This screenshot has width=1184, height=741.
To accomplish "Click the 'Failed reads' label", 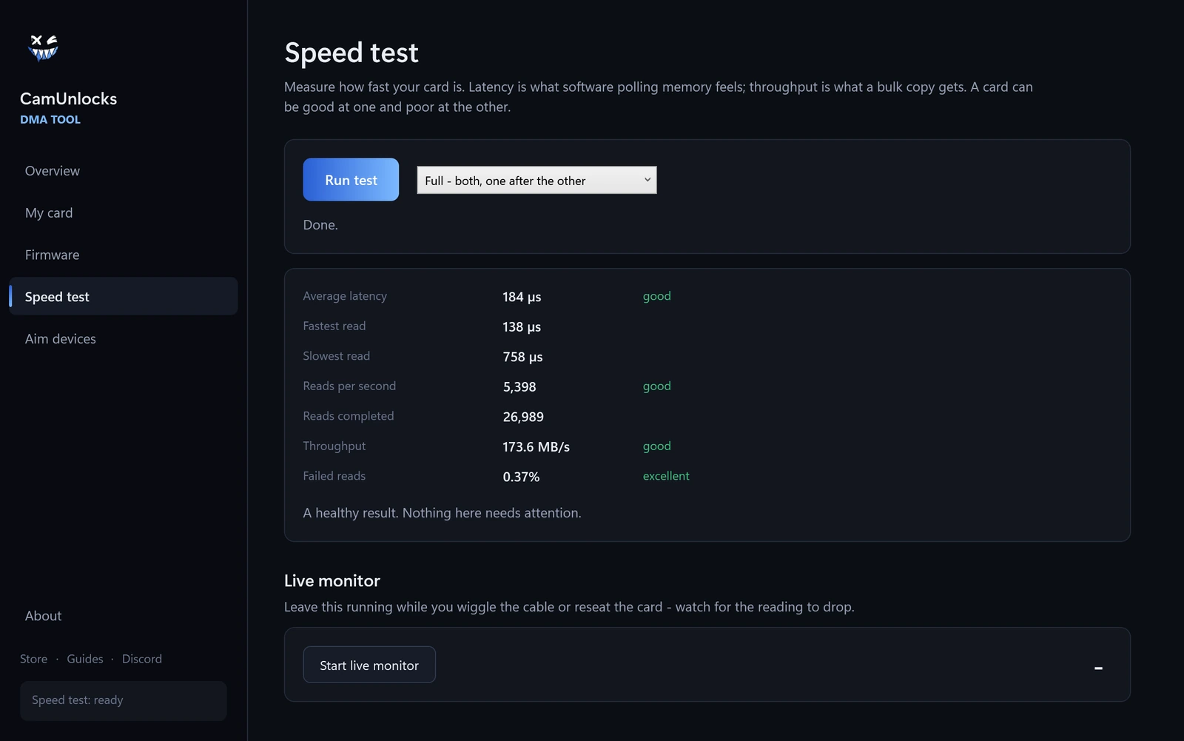I will [x=334, y=476].
